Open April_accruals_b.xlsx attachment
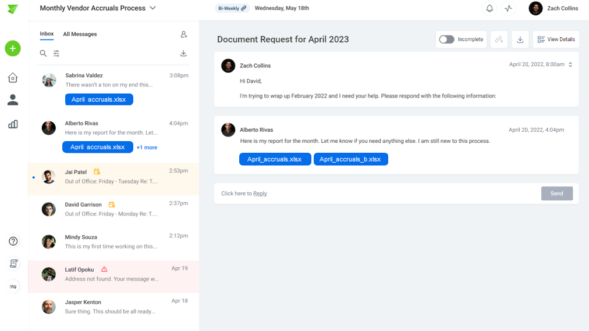Screen dimensions: 589x331 click(x=350, y=159)
